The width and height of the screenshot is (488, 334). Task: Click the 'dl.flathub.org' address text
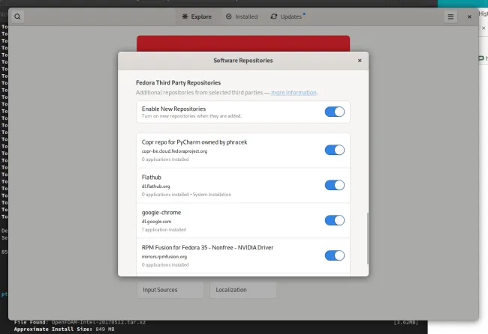(155, 186)
